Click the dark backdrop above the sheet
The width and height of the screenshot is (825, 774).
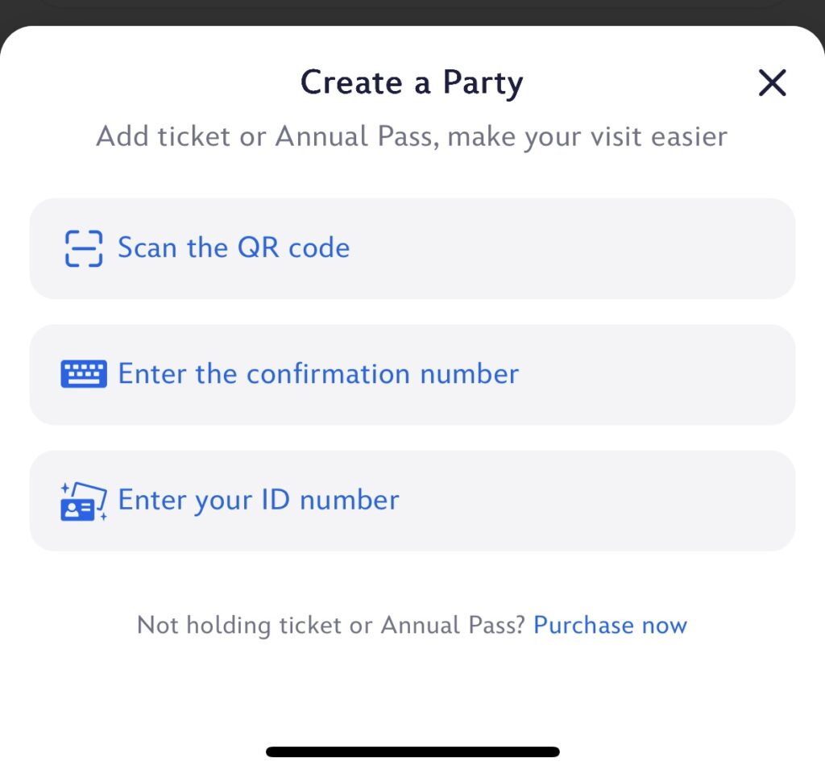[412, 10]
